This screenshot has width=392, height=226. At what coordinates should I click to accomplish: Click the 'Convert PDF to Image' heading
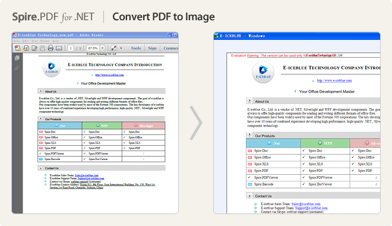click(163, 17)
